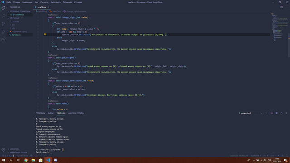Open the Справка menu
This screenshot has height=163, width=290.
pyautogui.click(x=78, y=2)
